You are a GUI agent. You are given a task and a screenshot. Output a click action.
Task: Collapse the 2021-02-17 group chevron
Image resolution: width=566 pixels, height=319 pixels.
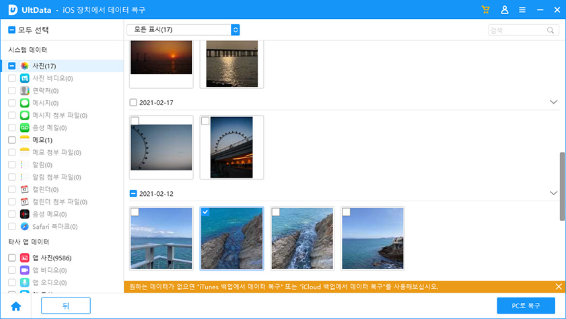click(x=553, y=102)
